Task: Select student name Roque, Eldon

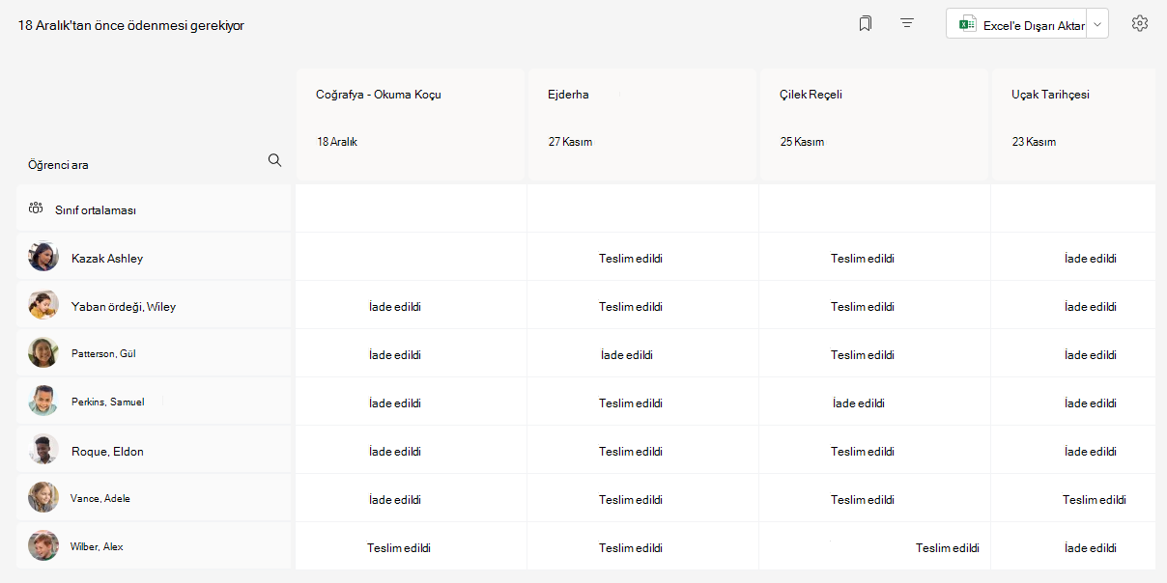Action: (x=107, y=451)
